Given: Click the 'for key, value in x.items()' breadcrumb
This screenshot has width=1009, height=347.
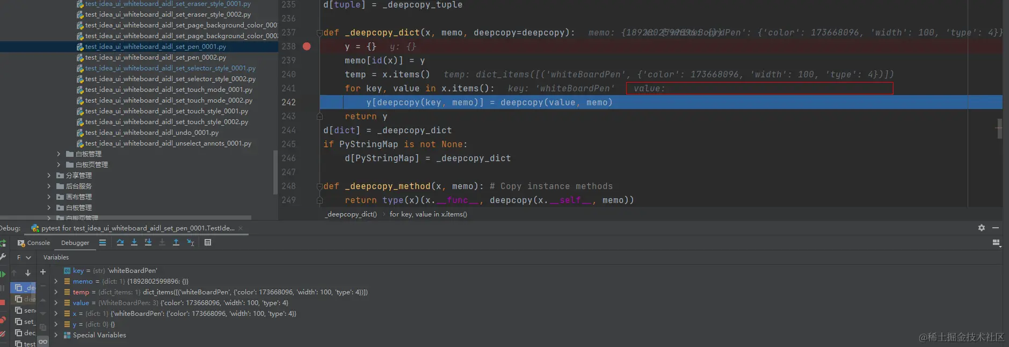Looking at the screenshot, I should pyautogui.click(x=428, y=214).
